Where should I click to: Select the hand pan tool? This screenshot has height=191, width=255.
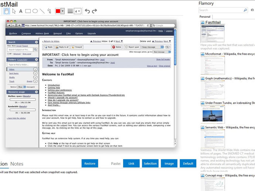pos(7,11)
